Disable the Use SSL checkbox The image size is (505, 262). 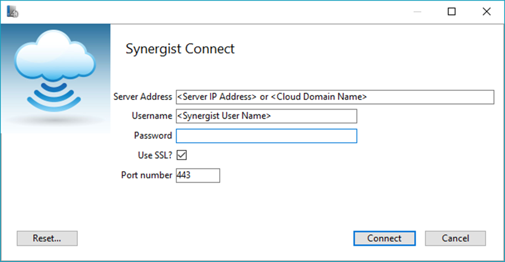click(x=182, y=155)
